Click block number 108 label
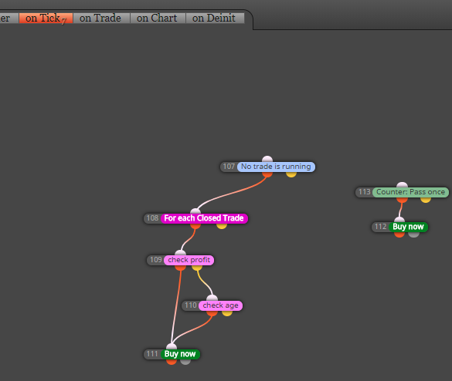The width and height of the screenshot is (452, 381). (x=152, y=218)
